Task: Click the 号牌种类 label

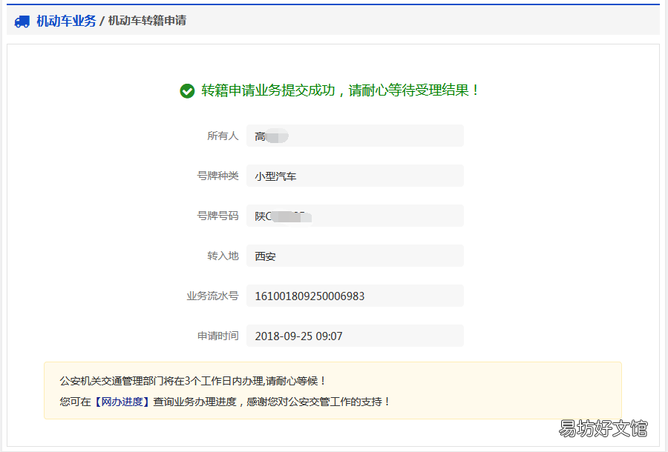Action: point(217,176)
